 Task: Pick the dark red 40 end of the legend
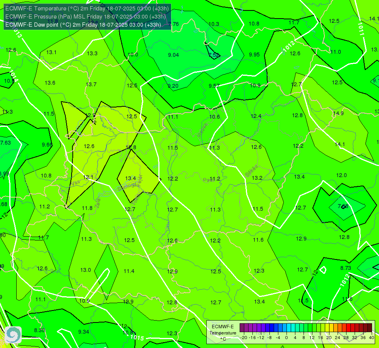[370, 328]
